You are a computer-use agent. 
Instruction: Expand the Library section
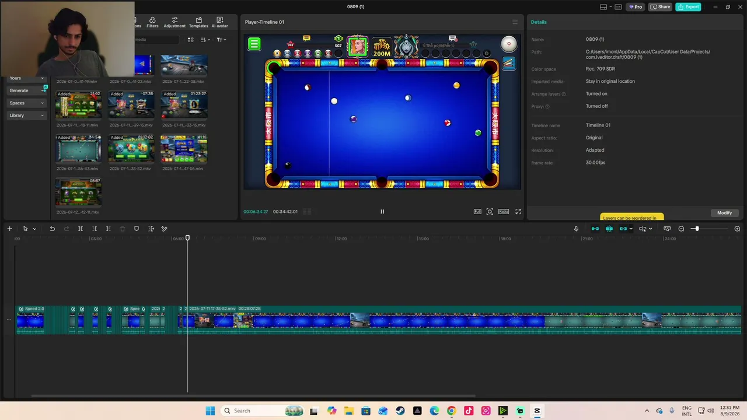click(x=27, y=116)
